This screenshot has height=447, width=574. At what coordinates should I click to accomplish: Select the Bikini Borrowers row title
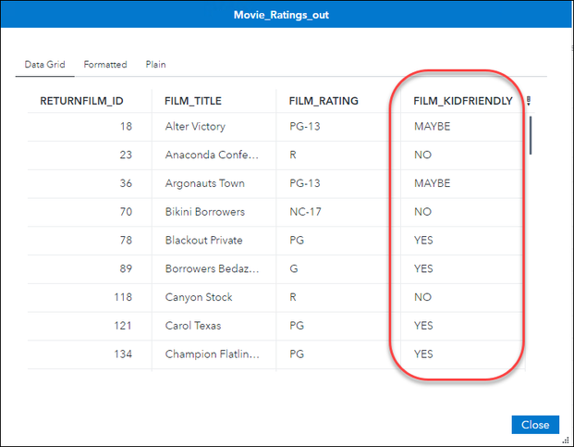click(x=203, y=212)
